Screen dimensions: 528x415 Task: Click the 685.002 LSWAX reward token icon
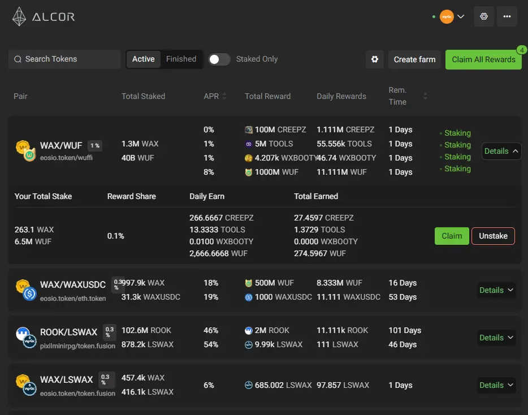[249, 385]
